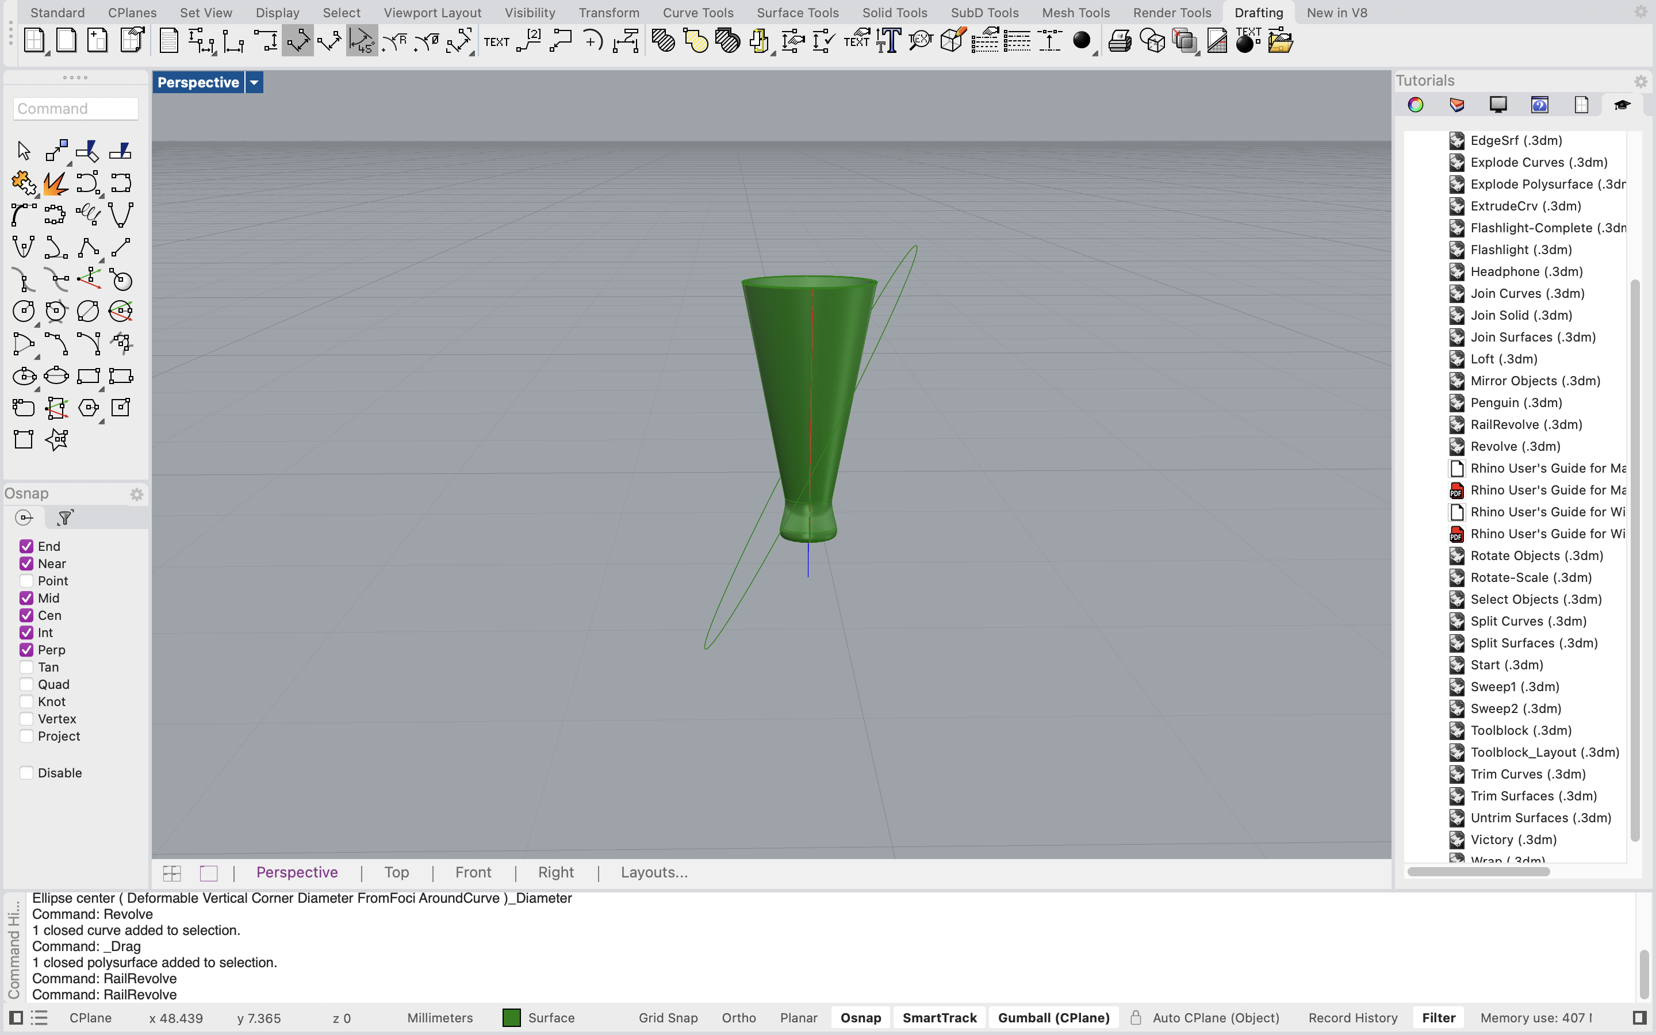The image size is (1656, 1035).
Task: Switch to the Front viewport tab
Action: [473, 872]
